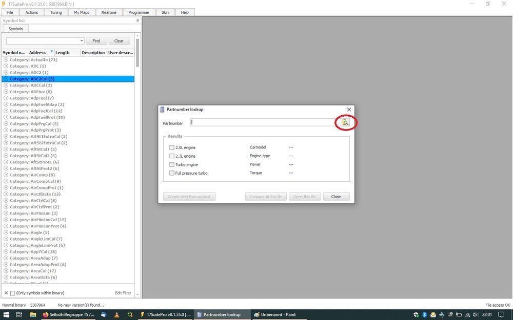
Task: Click the symbol list vertical scrollbar thumb
Action: [x=137, y=53]
